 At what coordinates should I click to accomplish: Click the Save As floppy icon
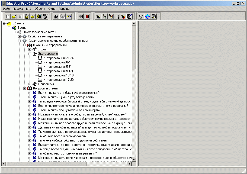[27, 17]
